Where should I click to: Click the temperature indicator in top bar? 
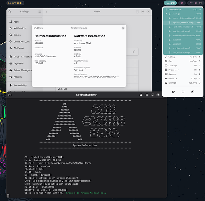click(170, 3)
